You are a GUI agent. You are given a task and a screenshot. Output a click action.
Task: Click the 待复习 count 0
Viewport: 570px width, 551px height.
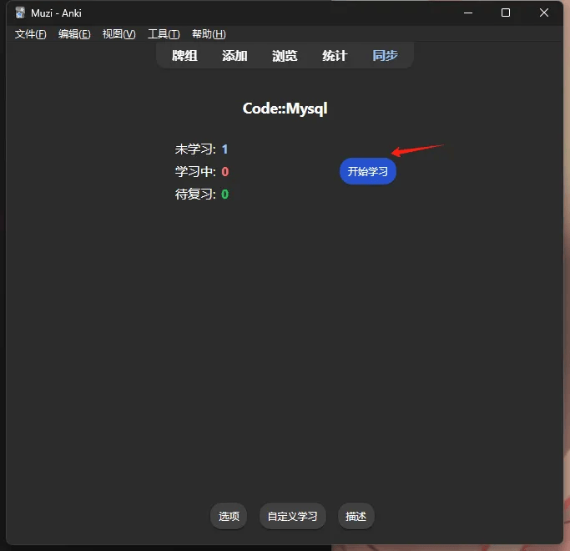pyautogui.click(x=225, y=195)
